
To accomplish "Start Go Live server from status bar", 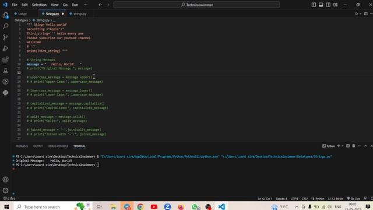I will (354, 198).
